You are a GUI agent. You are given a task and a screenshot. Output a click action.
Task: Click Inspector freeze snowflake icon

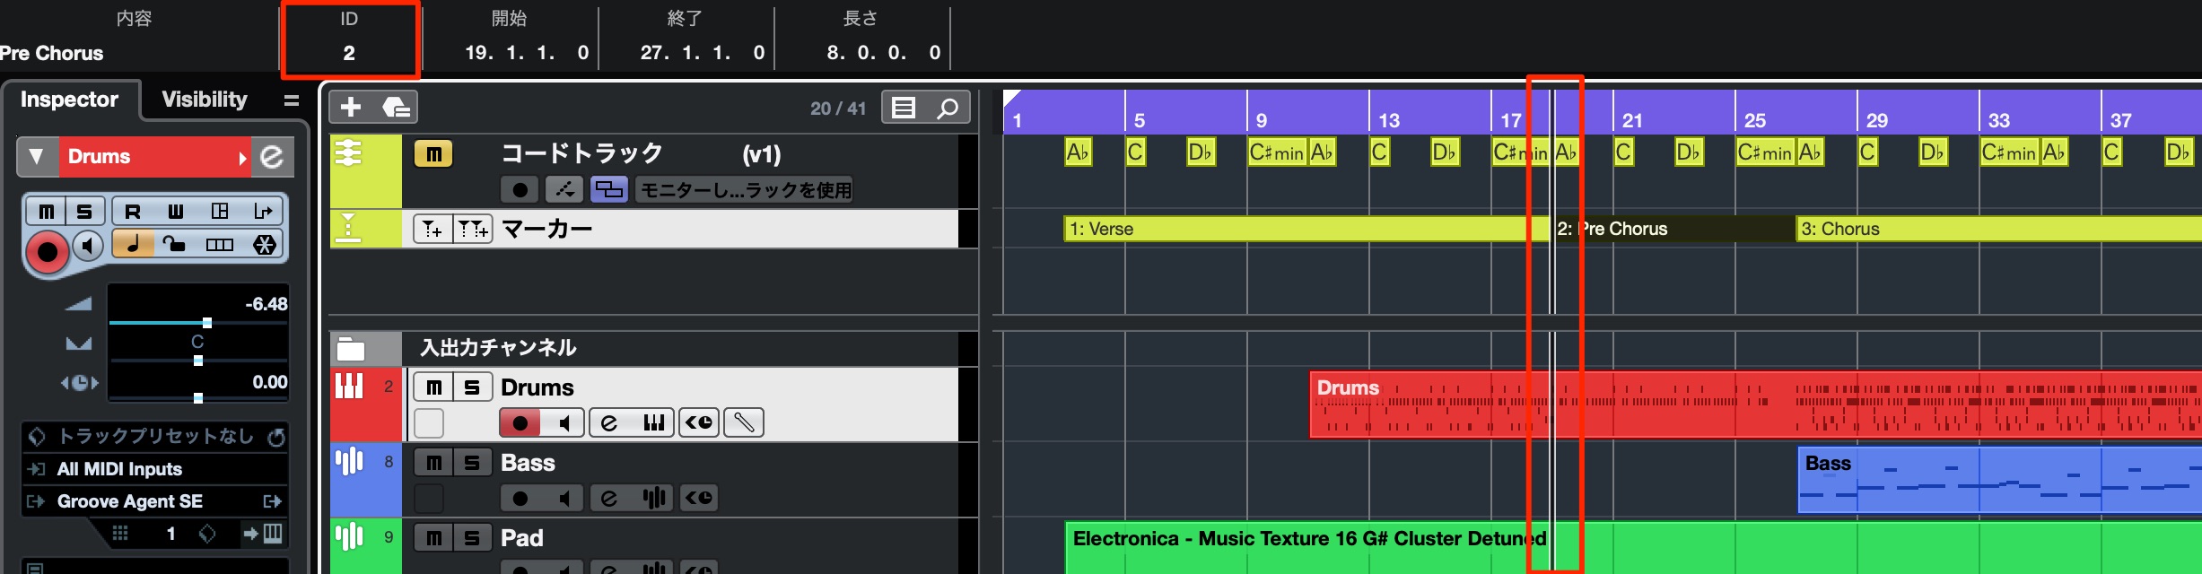(265, 244)
